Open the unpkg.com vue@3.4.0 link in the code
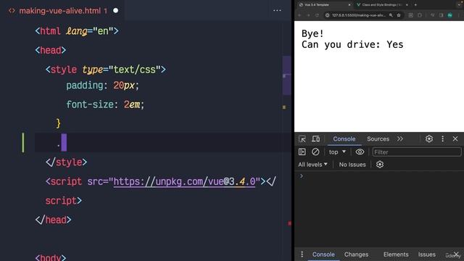 184,181
